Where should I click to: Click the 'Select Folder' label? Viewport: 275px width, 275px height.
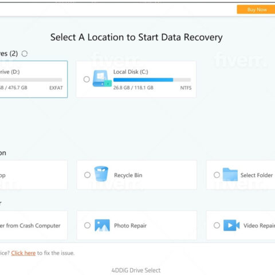click(257, 175)
